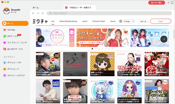
Task: Go forward in the browser
Action: pyautogui.click(x=38, y=13)
